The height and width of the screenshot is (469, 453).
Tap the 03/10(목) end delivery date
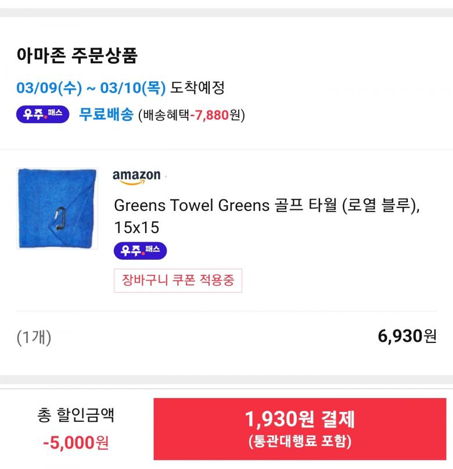point(133,88)
